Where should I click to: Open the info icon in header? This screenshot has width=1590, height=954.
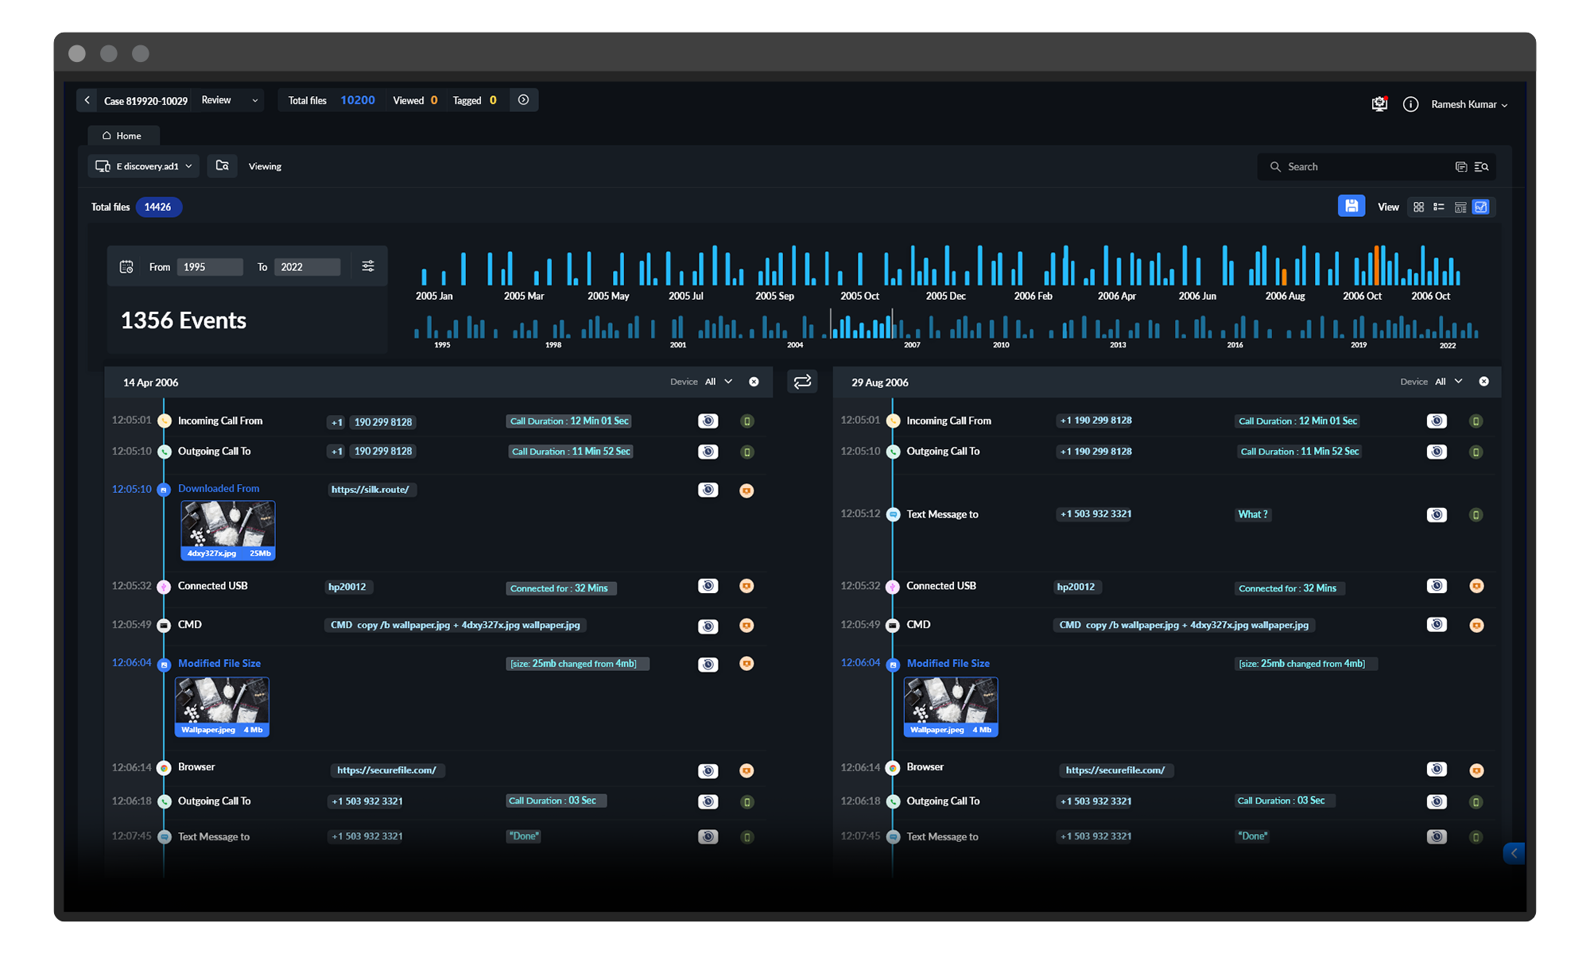[x=1410, y=104]
